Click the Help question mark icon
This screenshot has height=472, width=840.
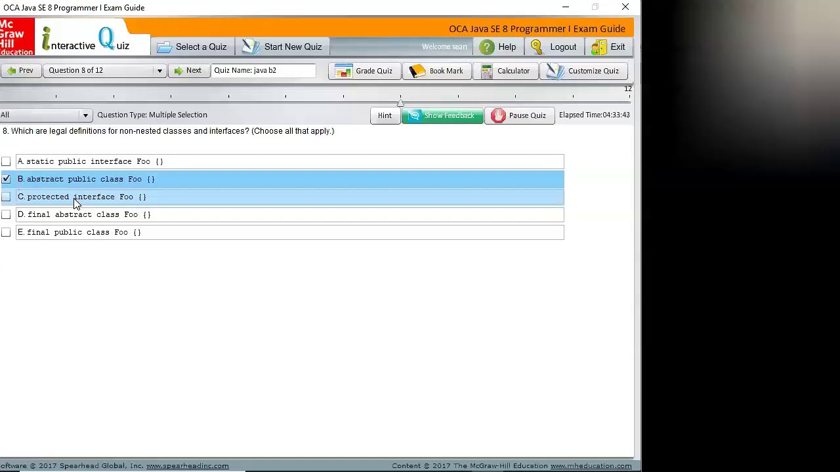[486, 47]
